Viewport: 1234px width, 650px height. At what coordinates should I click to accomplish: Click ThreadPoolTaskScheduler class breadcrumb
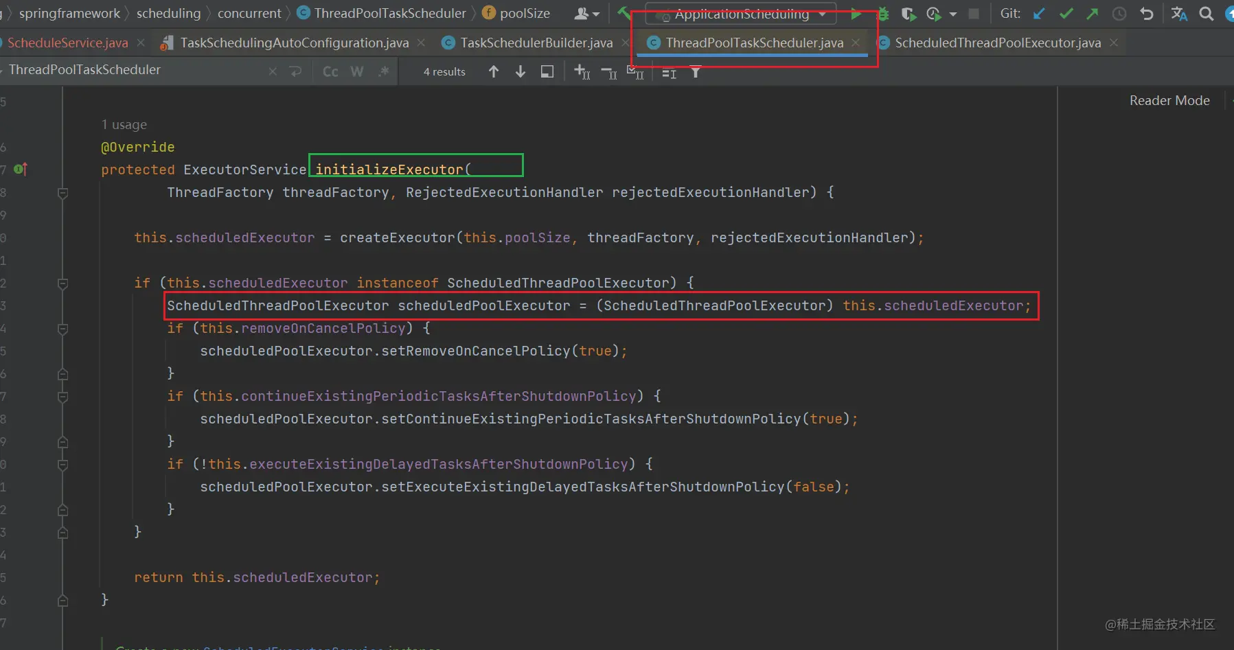(382, 13)
